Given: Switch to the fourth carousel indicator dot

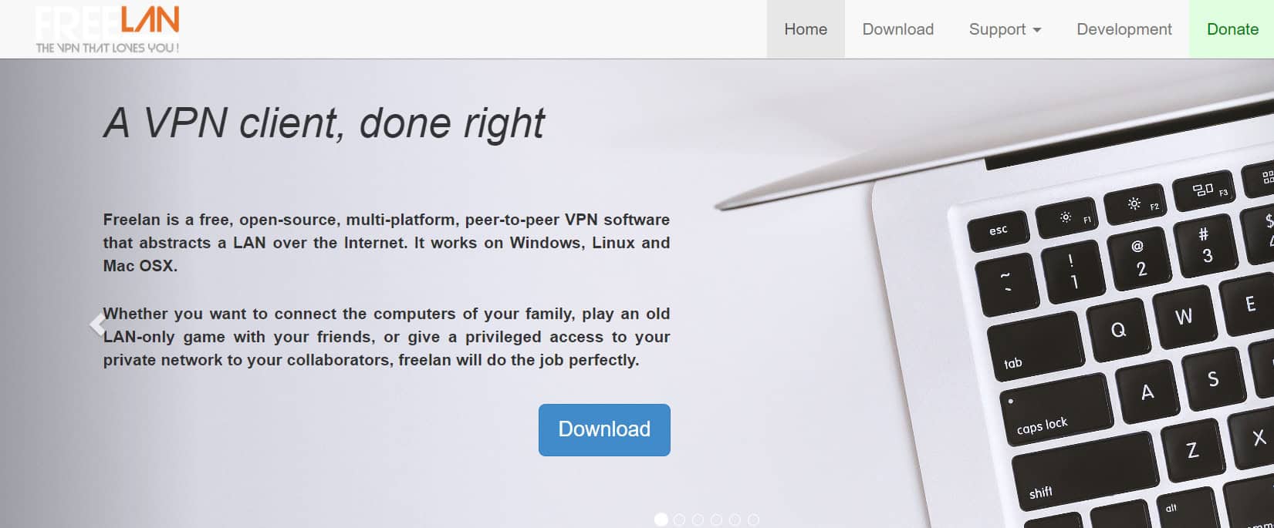Looking at the screenshot, I should [x=716, y=520].
